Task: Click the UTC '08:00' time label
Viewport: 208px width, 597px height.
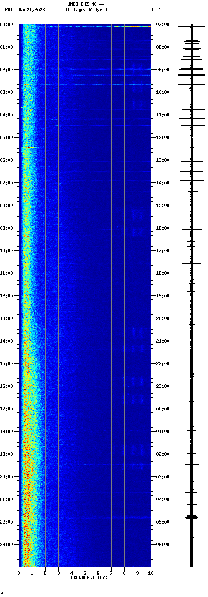Action: (x=163, y=47)
